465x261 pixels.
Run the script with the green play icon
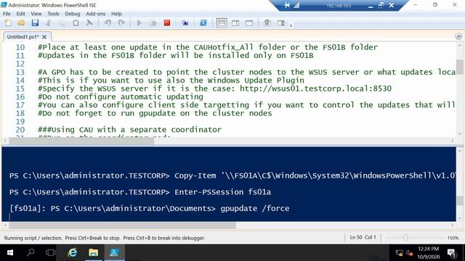(139, 22)
